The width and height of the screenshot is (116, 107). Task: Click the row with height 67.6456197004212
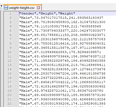click(x=62, y=82)
